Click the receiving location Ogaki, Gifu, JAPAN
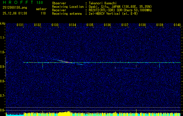183x116 pixels. click(105, 7)
